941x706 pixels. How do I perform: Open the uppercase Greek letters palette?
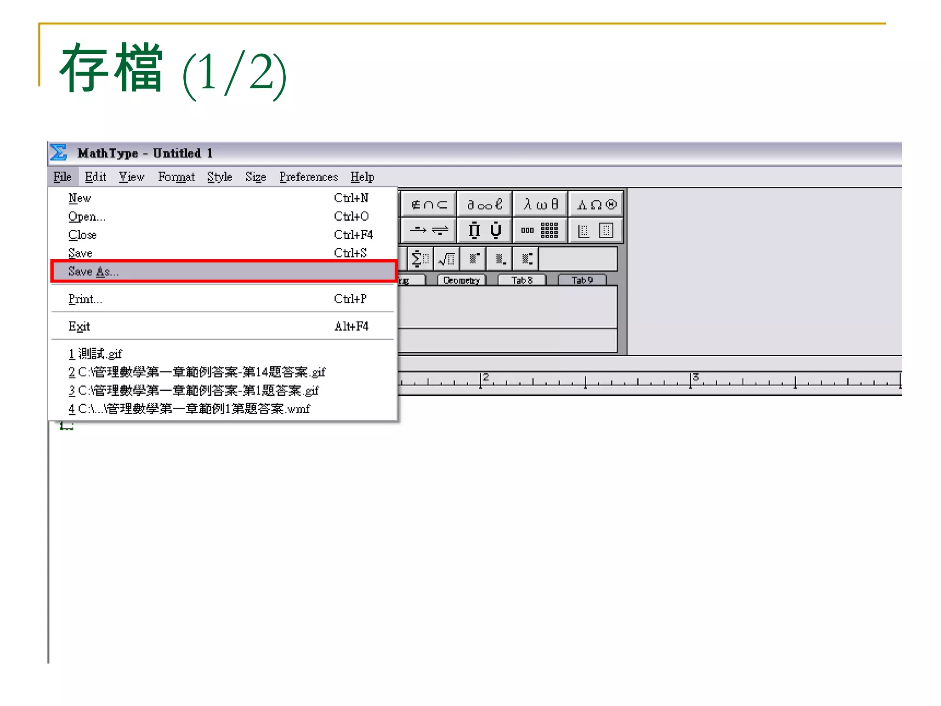coord(596,205)
